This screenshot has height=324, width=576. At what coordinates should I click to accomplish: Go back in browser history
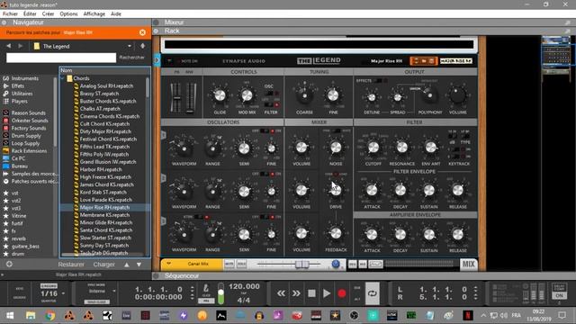[x=8, y=46]
